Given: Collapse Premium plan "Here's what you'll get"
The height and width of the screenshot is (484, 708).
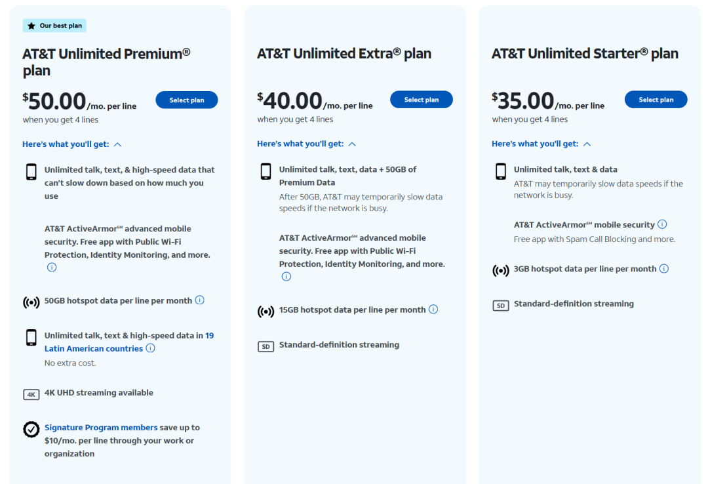Looking at the screenshot, I should (72, 144).
